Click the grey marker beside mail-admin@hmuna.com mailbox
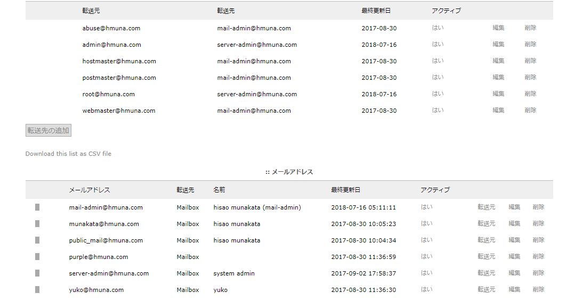The height and width of the screenshot is (301, 583). [x=37, y=207]
